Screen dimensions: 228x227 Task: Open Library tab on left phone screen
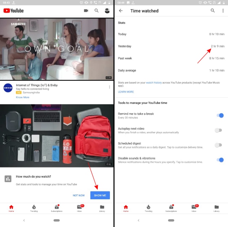click(x=102, y=208)
